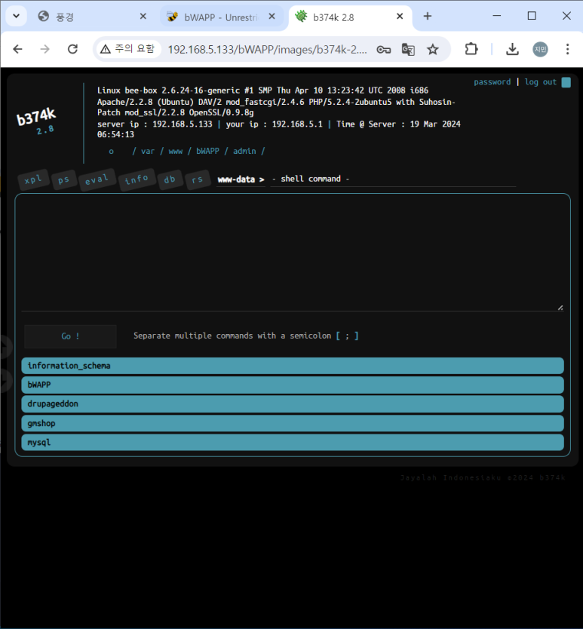Go to the bWAPP directory in path
The width and height of the screenshot is (583, 629).
[x=207, y=152]
